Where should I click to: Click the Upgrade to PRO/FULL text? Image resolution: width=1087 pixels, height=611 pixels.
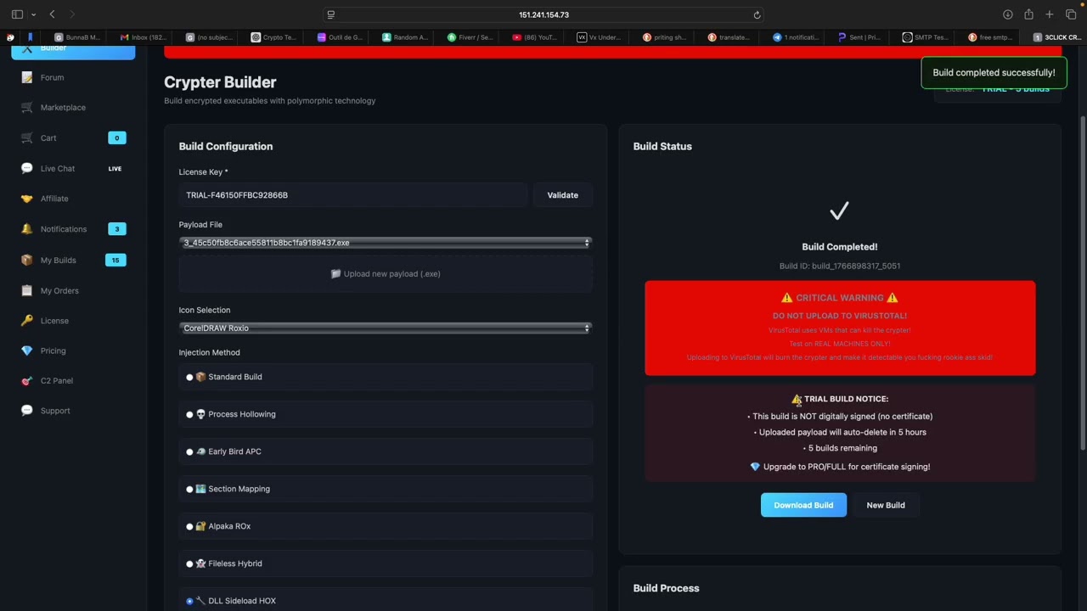coord(847,467)
